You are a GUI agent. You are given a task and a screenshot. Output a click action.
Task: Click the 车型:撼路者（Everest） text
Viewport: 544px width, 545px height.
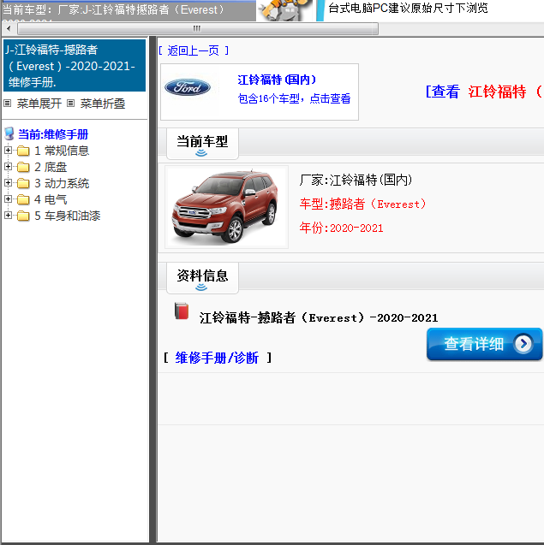362,204
